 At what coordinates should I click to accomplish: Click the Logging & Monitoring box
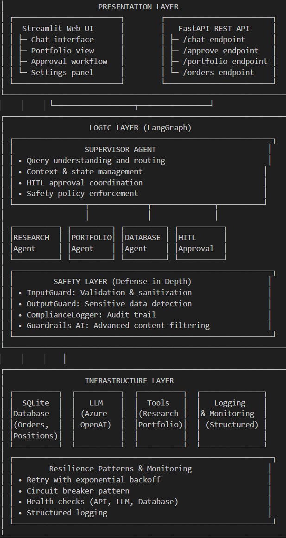pyautogui.click(x=231, y=413)
